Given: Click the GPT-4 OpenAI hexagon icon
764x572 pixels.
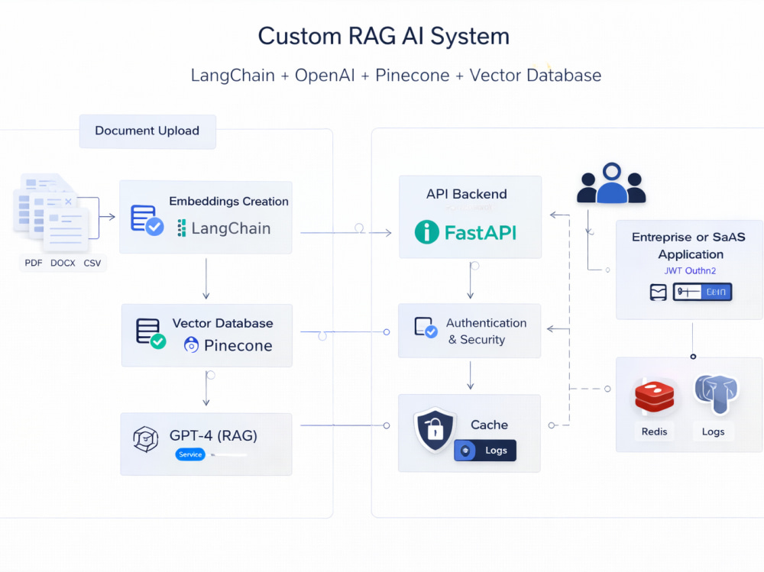Looking at the screenshot, I should click(146, 439).
